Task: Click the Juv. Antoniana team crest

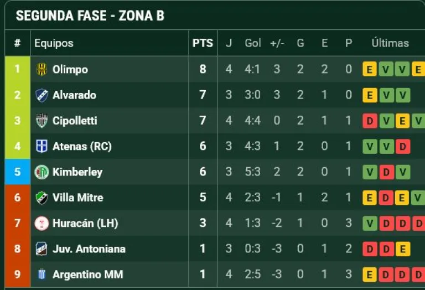Action: (x=42, y=249)
